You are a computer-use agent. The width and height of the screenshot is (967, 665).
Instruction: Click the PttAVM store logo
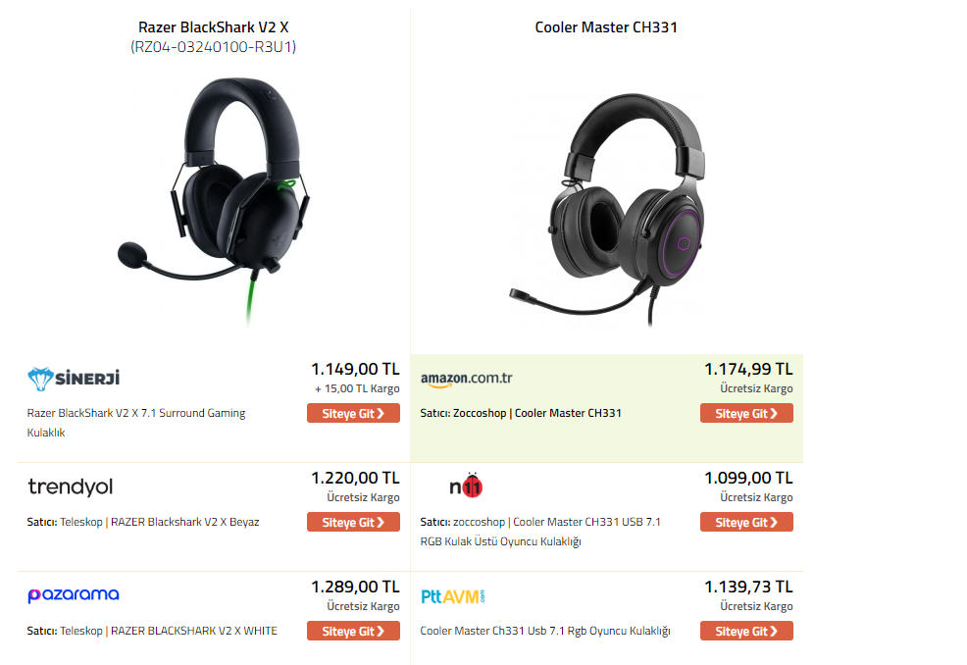[453, 596]
